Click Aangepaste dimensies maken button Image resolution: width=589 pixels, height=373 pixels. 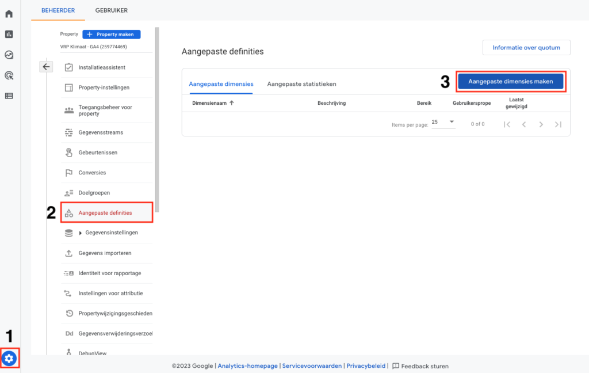point(510,82)
